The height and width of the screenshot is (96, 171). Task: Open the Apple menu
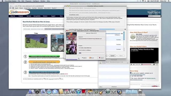2,1
